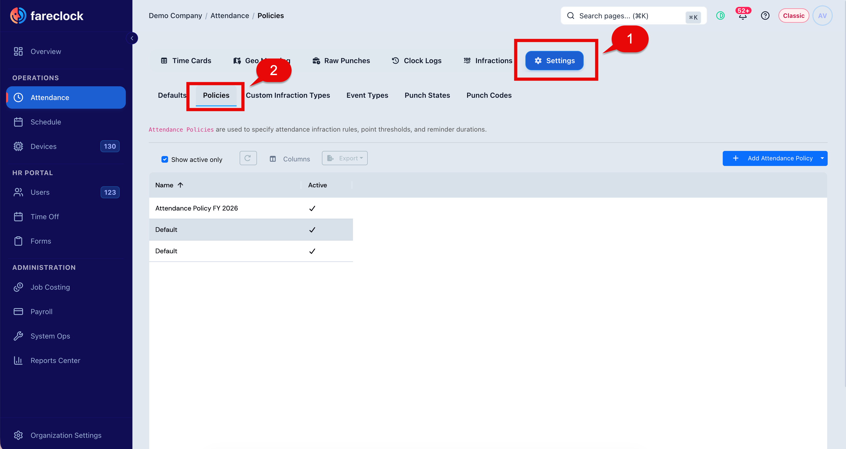This screenshot has width=846, height=449.
Task: Open the Add Attendance Policy dropdown arrow
Action: click(x=822, y=158)
